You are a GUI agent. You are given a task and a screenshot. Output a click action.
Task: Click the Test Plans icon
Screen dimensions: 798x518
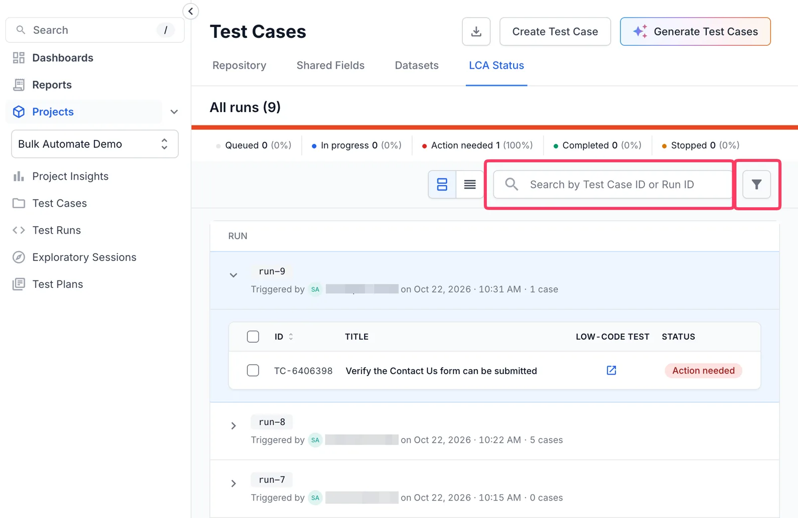[x=19, y=284]
